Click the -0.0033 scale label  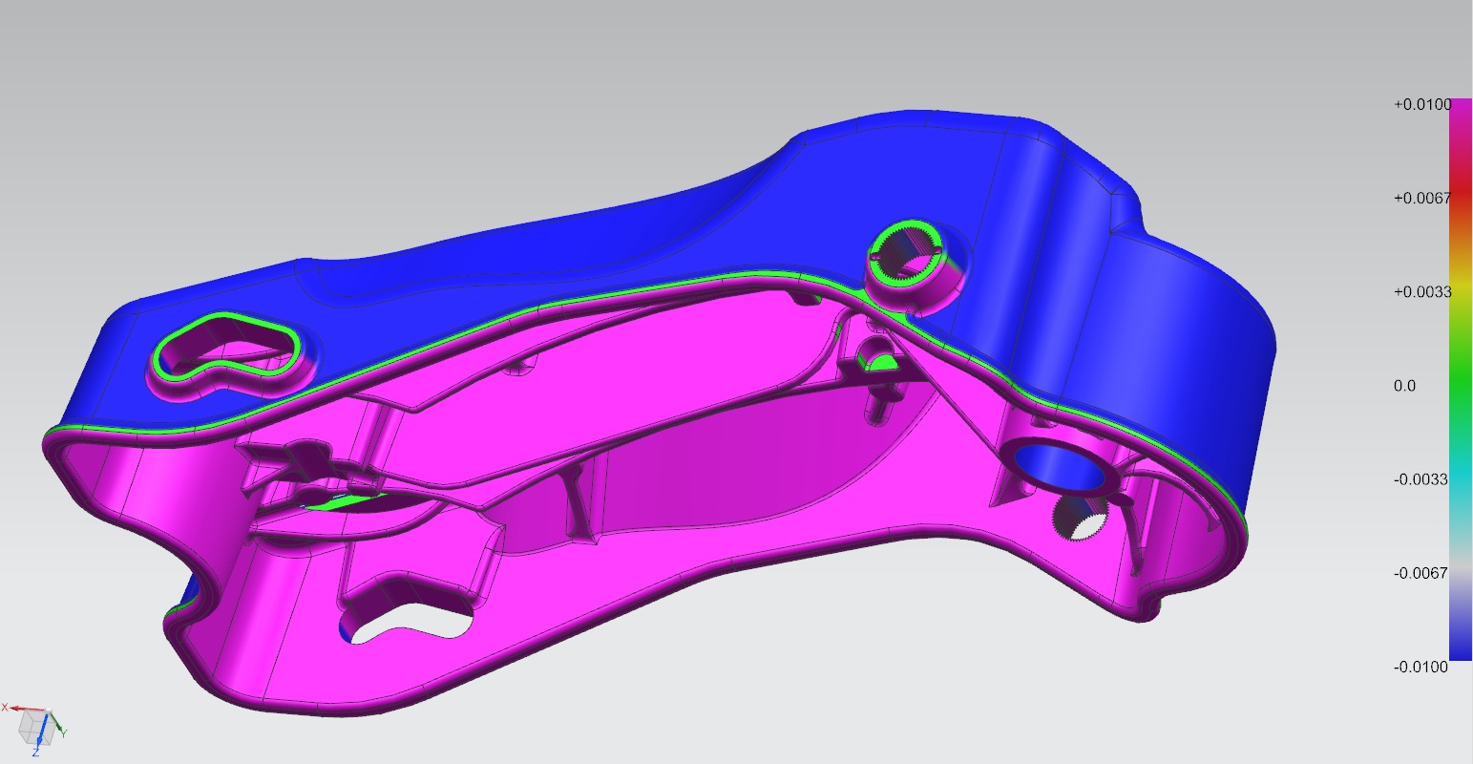[1421, 479]
